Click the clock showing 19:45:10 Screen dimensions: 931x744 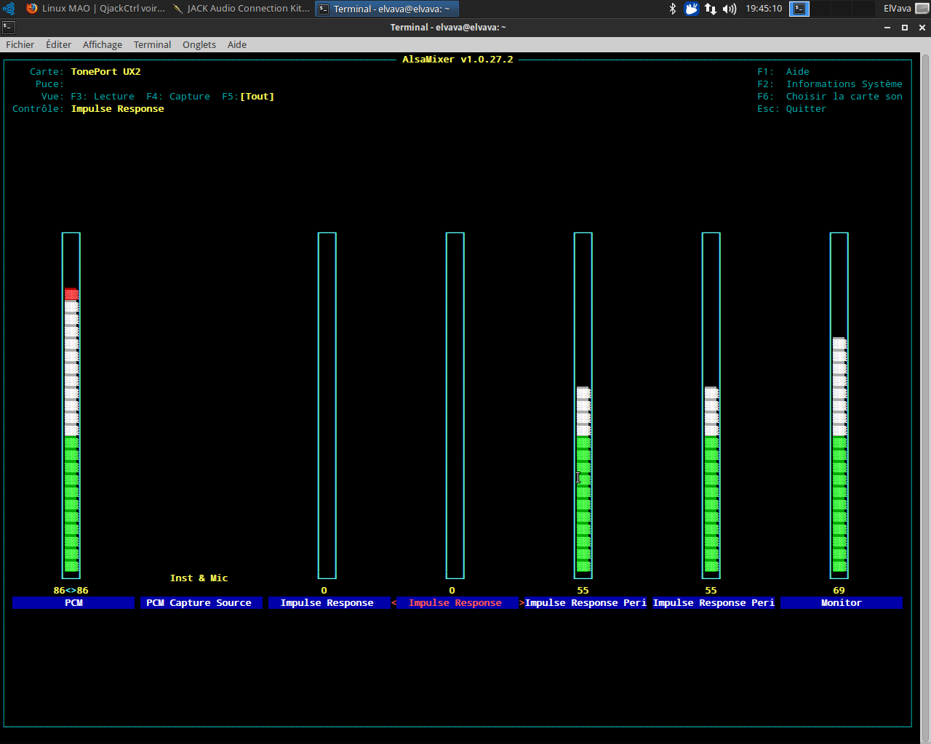click(764, 9)
